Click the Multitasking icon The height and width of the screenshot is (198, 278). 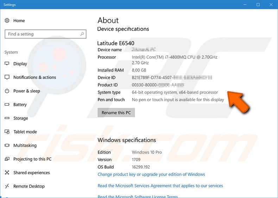click(7, 146)
